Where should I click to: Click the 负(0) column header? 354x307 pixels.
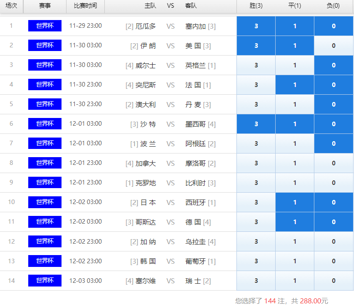333,5
